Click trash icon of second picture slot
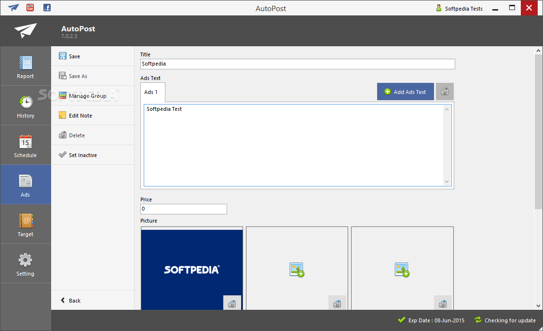Image resolution: width=543 pixels, height=331 pixels. pos(337,304)
